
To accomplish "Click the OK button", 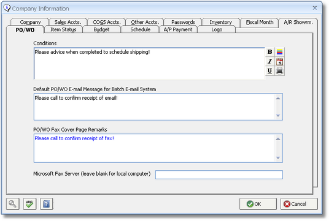I will 258,204.
